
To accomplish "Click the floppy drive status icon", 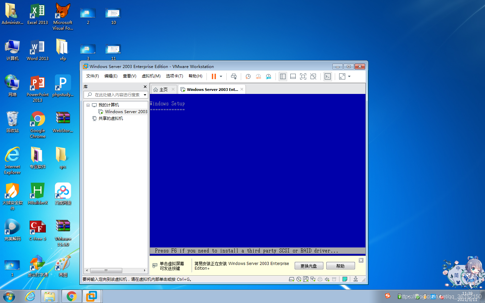I will click(306, 279).
